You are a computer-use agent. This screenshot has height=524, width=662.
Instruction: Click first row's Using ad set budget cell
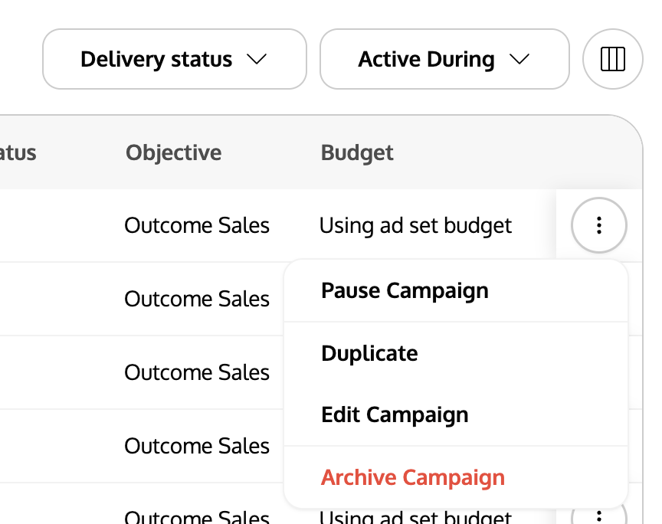415,225
